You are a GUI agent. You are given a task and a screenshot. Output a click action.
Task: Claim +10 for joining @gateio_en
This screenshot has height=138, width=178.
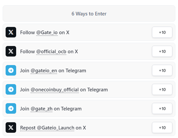coord(162,70)
